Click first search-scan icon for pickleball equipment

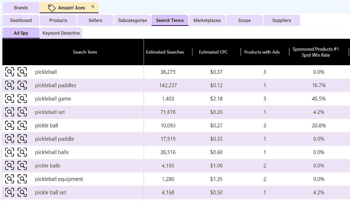click(x=10, y=179)
